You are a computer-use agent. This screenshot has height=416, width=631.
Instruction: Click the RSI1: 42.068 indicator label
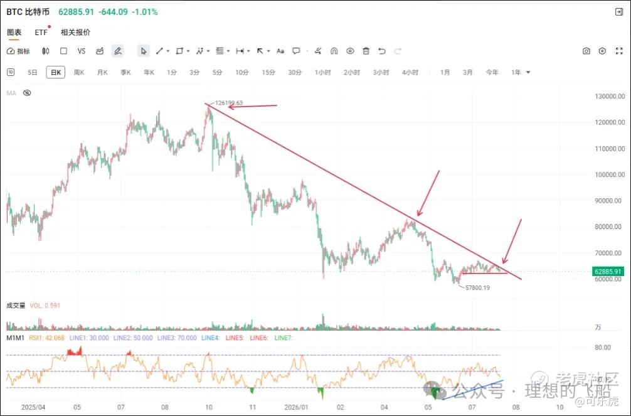point(46,338)
